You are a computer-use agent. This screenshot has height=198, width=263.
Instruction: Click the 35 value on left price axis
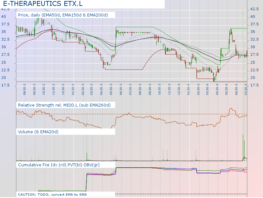(x=4, y=32)
